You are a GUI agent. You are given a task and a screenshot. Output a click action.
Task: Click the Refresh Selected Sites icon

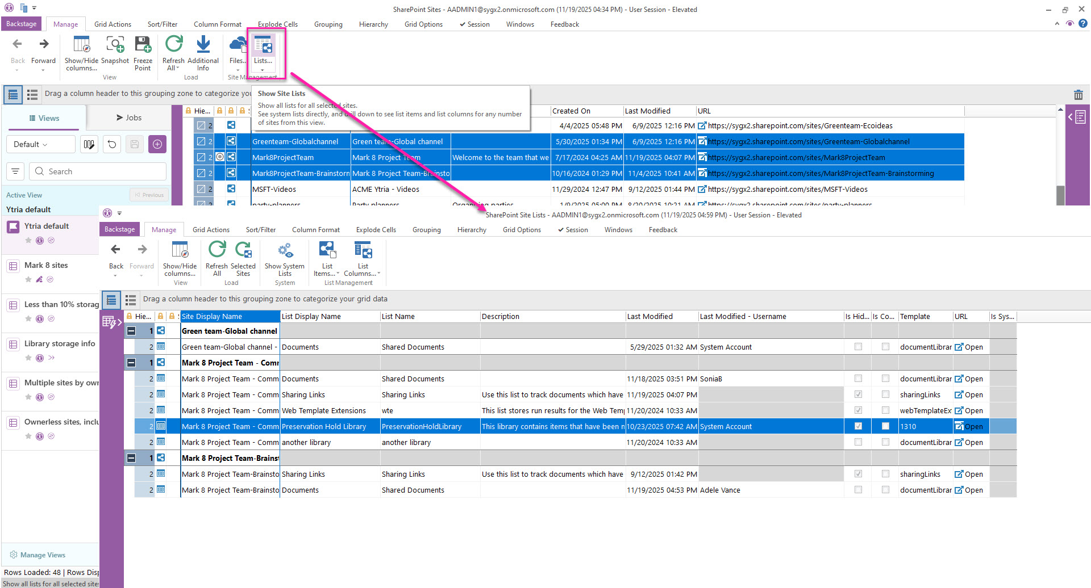(243, 251)
